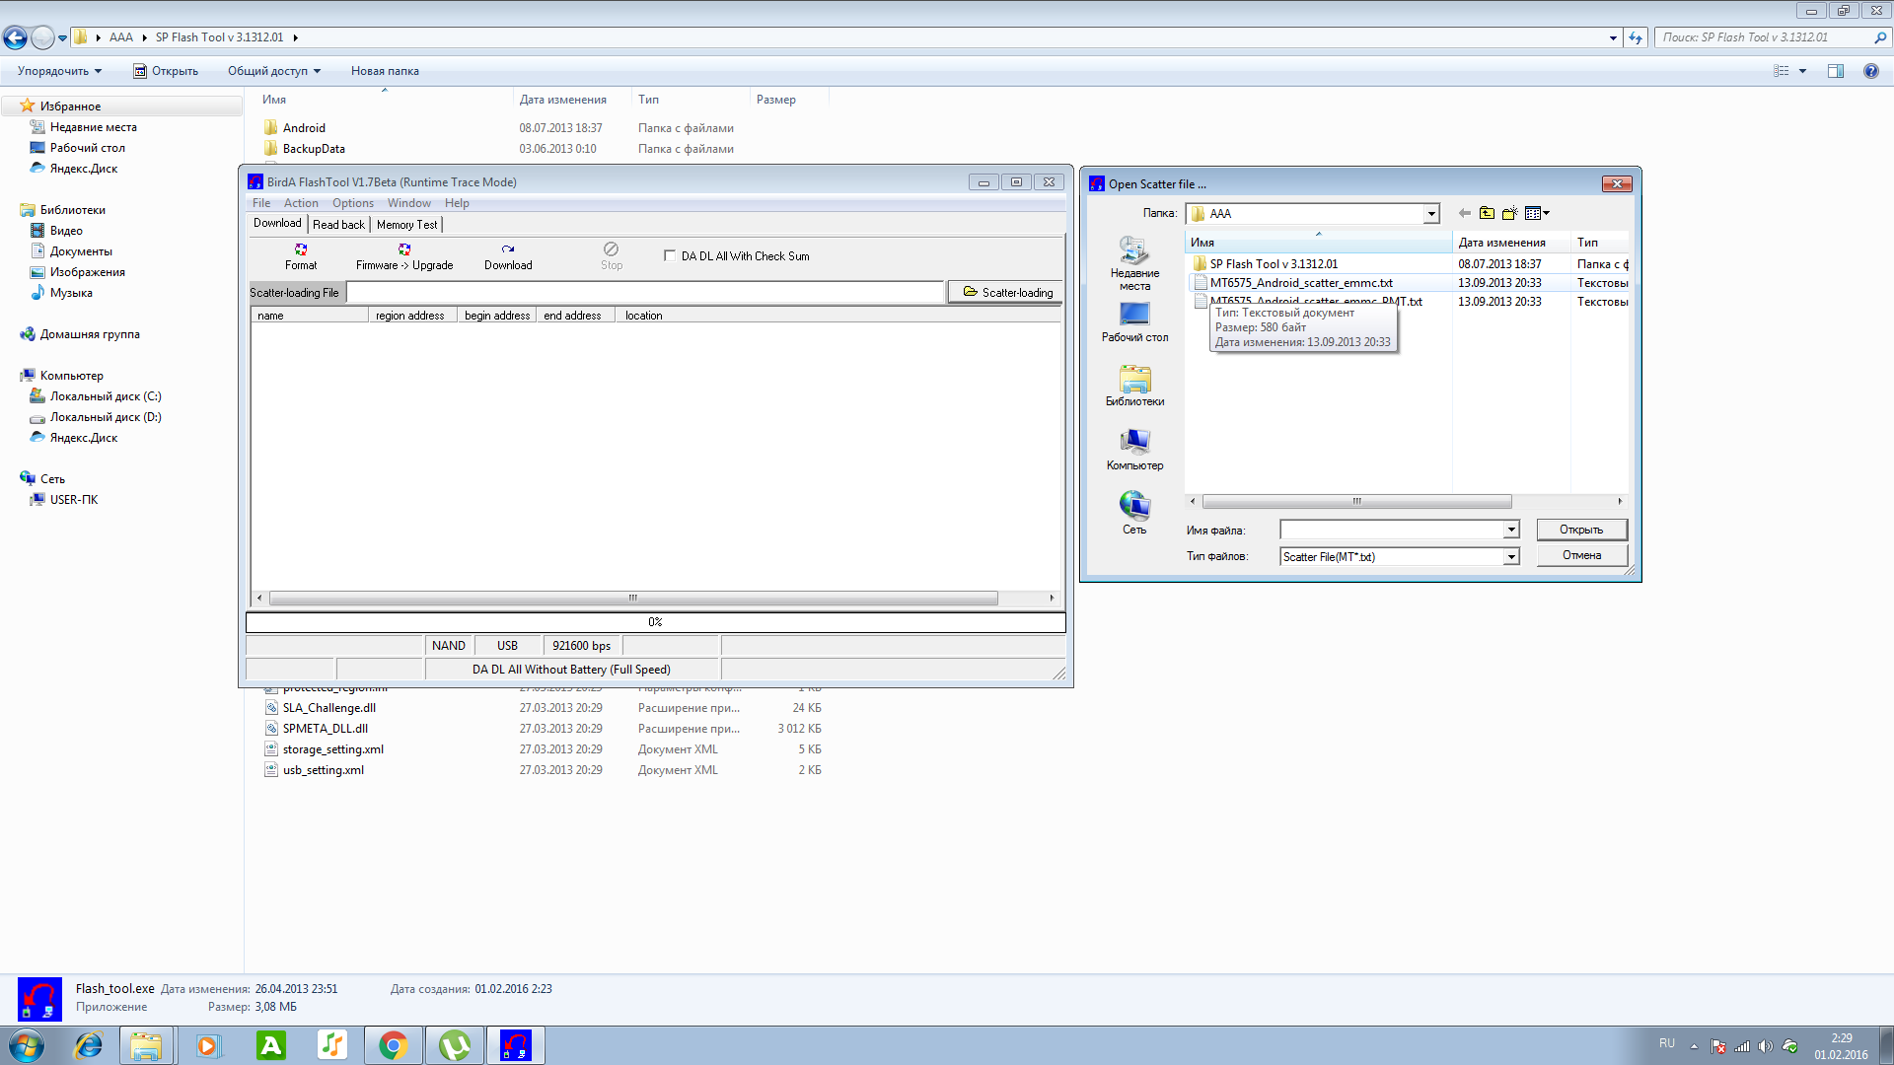Create a new folder in the Open Scatter dialog
Viewport: 1894px width, 1065px height.
click(x=1509, y=213)
